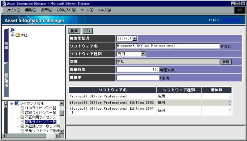Click page icon beside 超過ライセンス一覧
Screen dimensions: 247x141
[x=22, y=113]
